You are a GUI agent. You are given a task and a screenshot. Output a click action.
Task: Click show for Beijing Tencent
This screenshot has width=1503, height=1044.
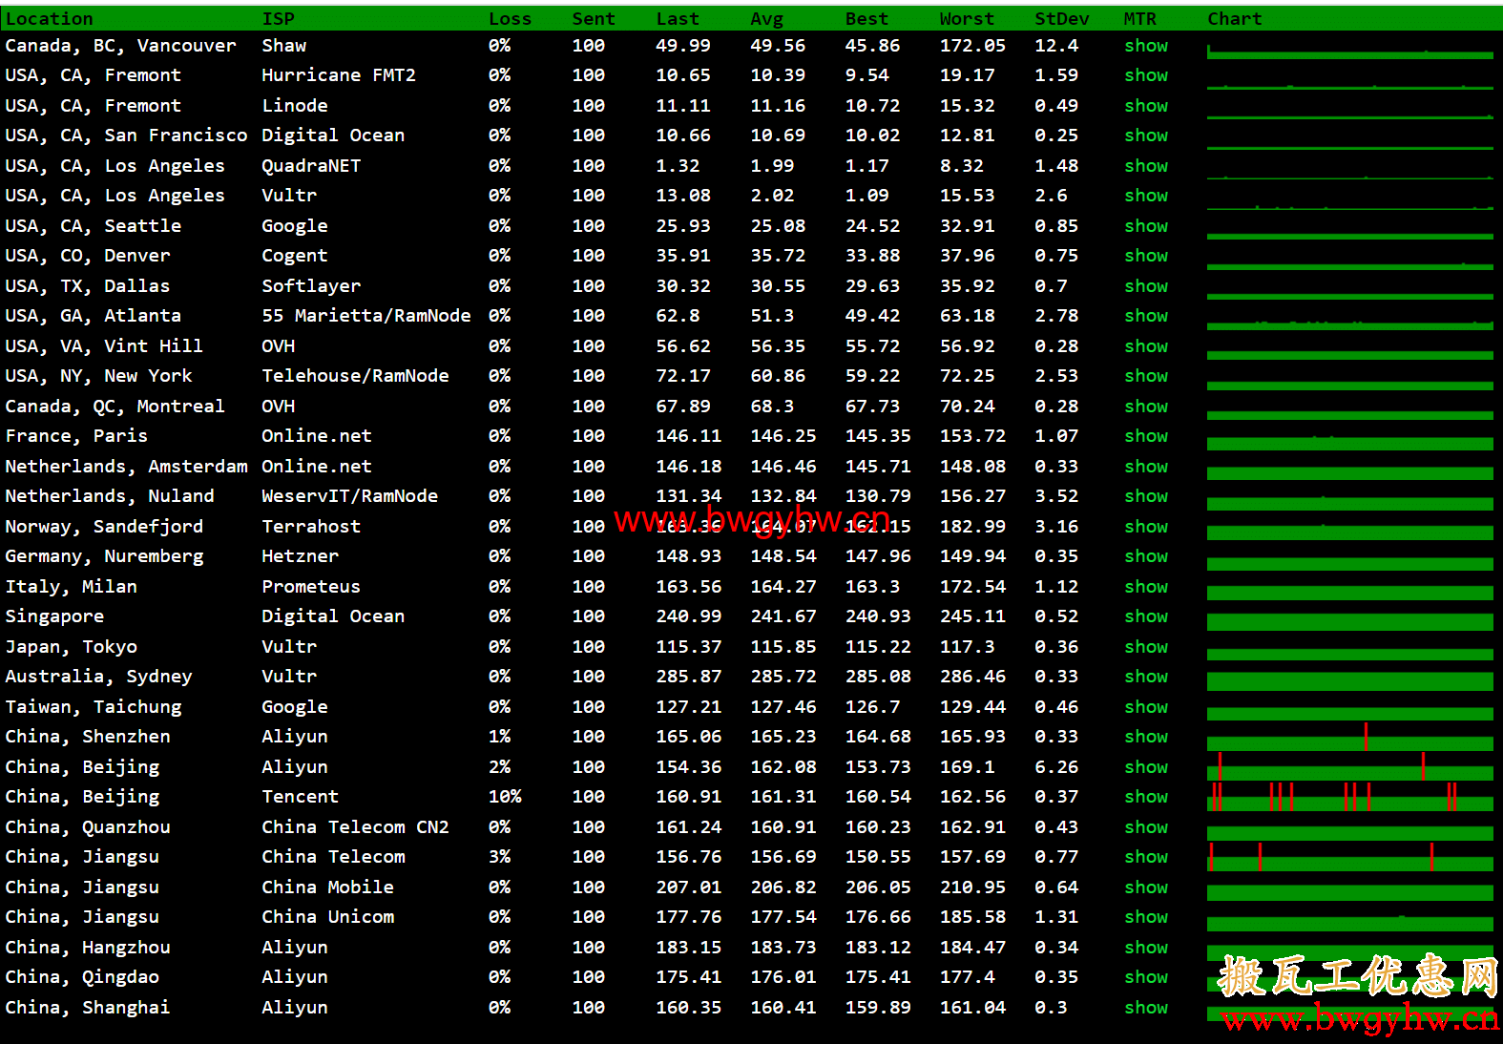(1146, 797)
